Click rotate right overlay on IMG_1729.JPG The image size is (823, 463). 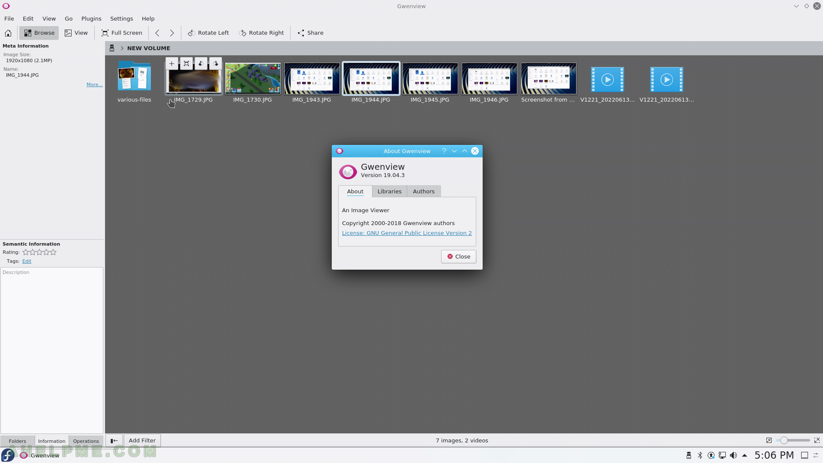(216, 63)
